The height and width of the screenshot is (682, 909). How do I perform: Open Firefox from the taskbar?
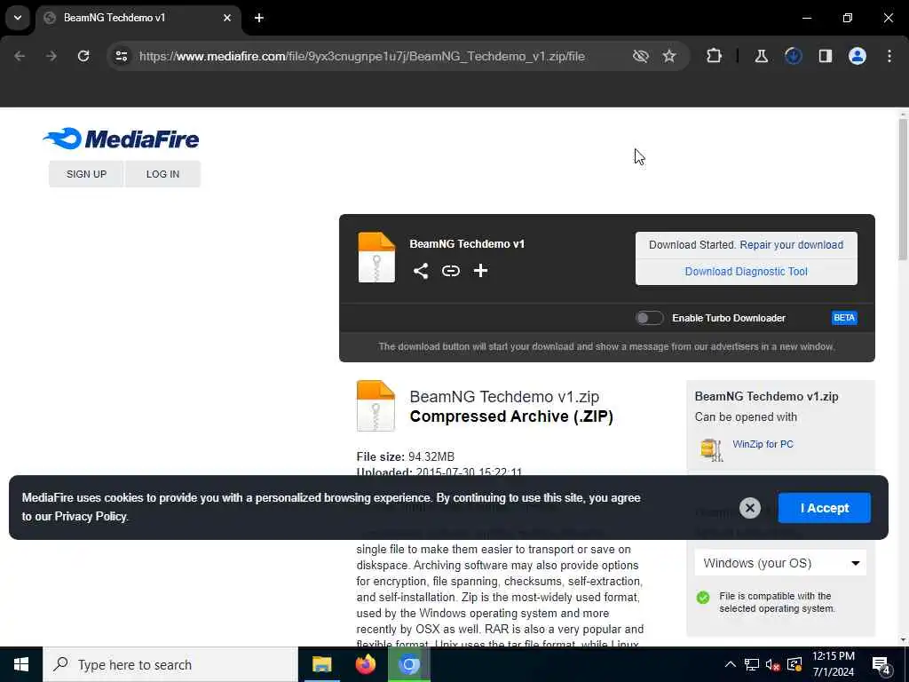tap(365, 664)
